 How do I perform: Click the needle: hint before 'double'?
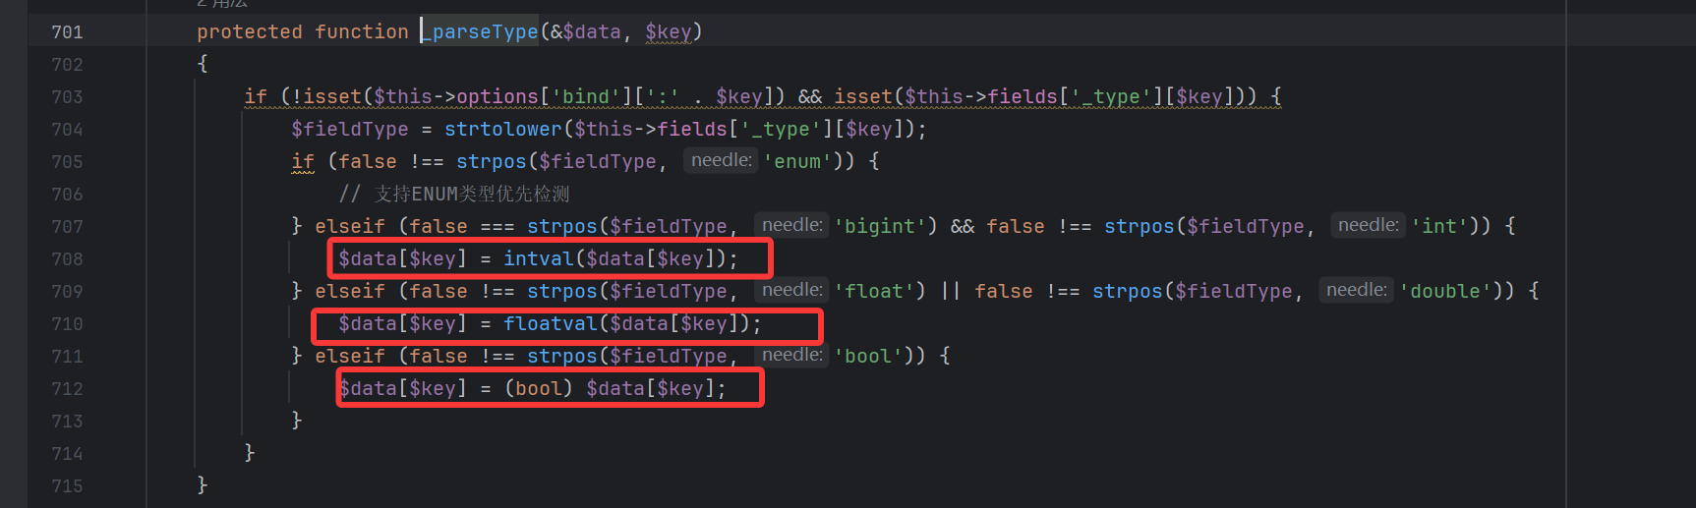[1356, 291]
